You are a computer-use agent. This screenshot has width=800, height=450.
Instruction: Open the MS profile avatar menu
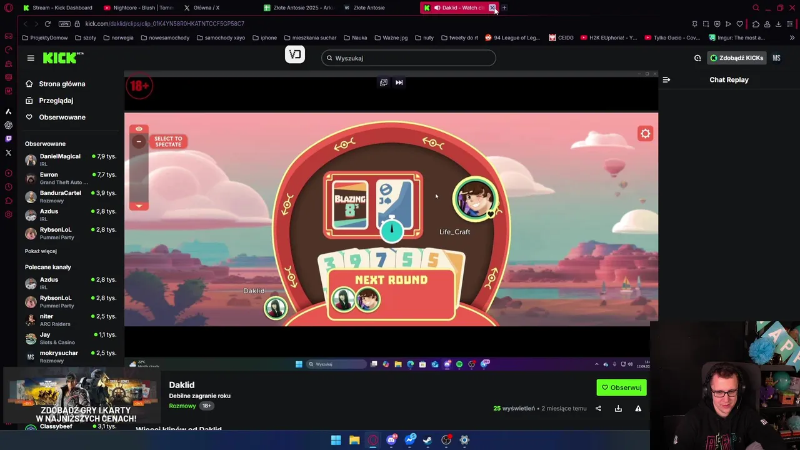[776, 58]
